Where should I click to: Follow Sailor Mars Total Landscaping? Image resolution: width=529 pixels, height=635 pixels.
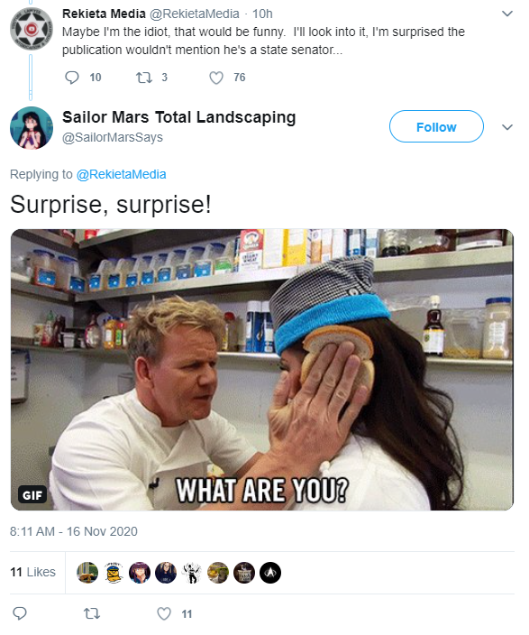(436, 126)
